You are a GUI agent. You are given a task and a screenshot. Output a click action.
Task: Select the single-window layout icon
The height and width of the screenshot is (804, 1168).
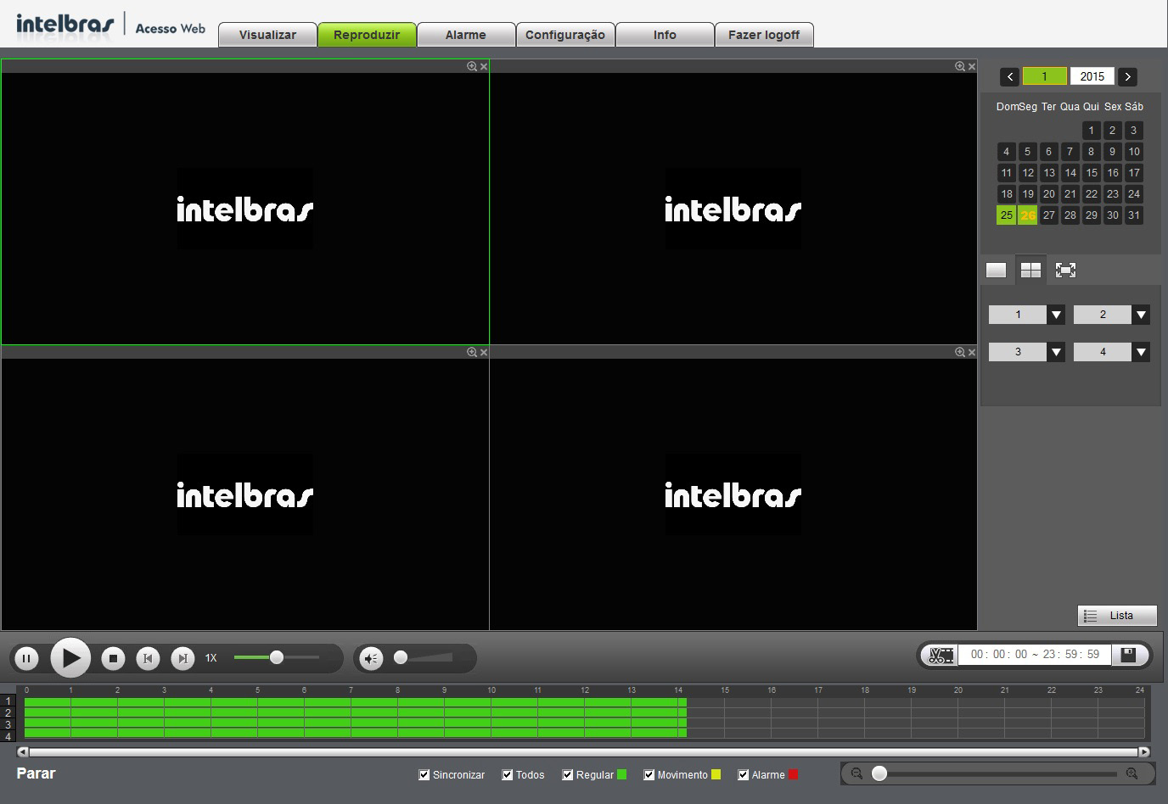point(997,270)
